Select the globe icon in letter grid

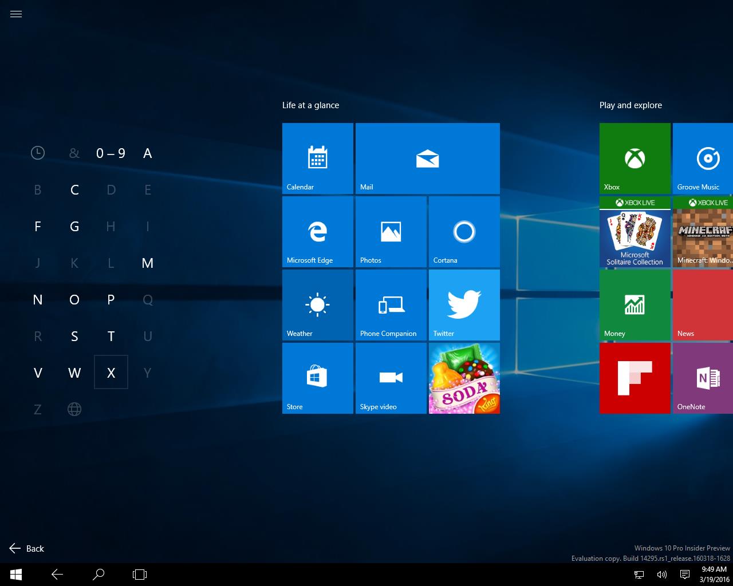[x=74, y=409]
